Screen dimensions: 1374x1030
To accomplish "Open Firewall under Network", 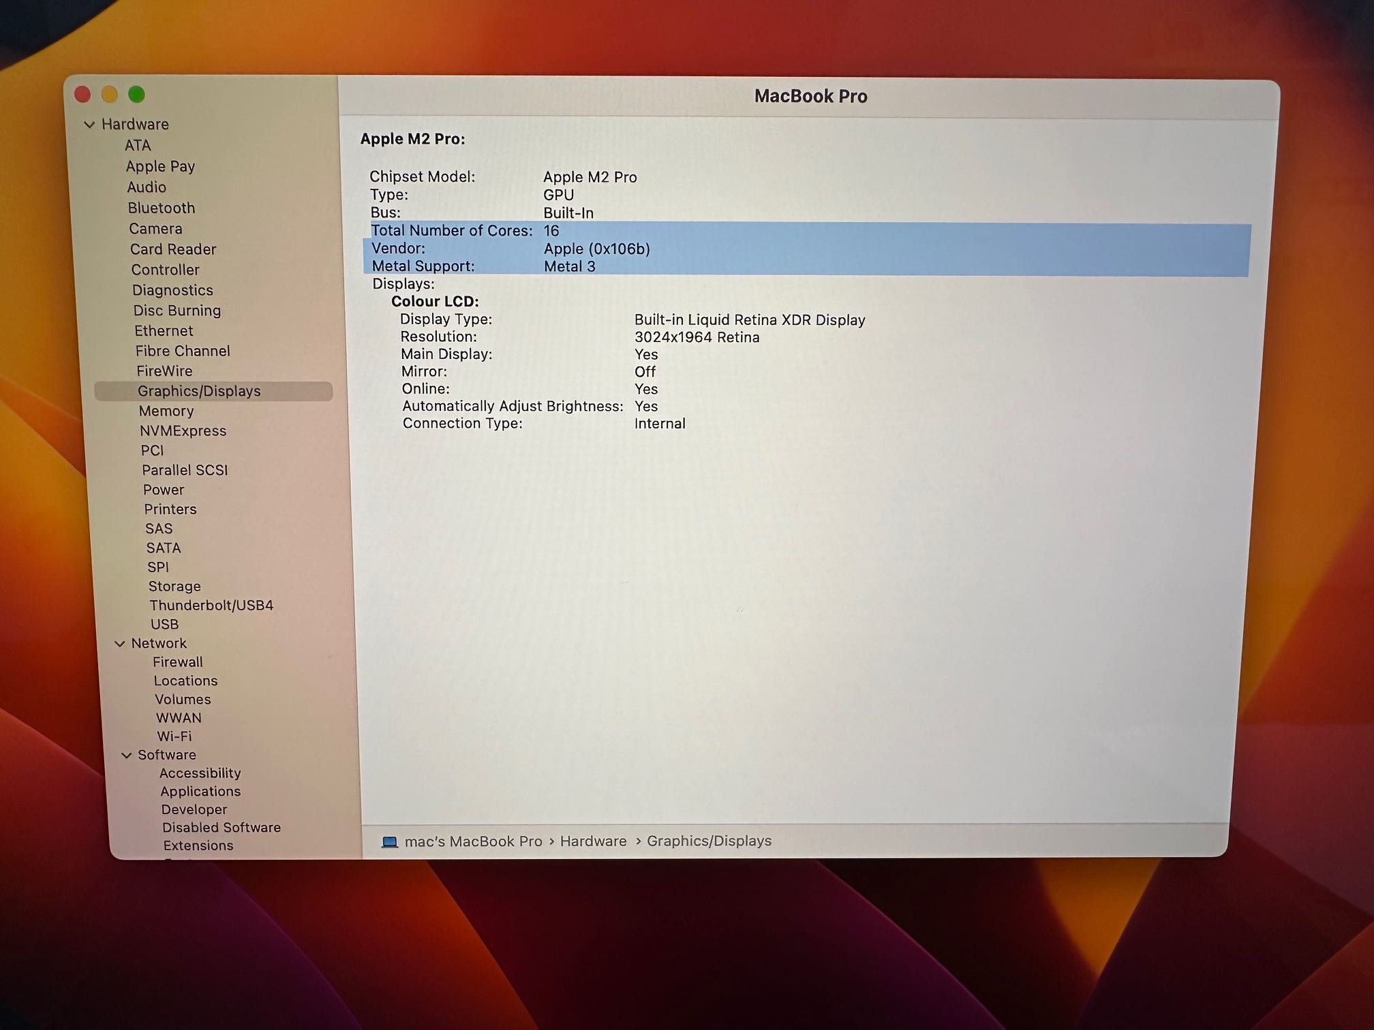I will [178, 662].
